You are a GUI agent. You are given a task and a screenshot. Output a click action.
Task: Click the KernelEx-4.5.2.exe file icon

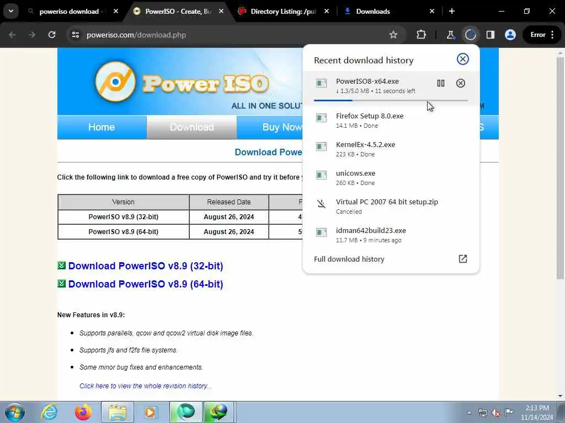click(321, 147)
